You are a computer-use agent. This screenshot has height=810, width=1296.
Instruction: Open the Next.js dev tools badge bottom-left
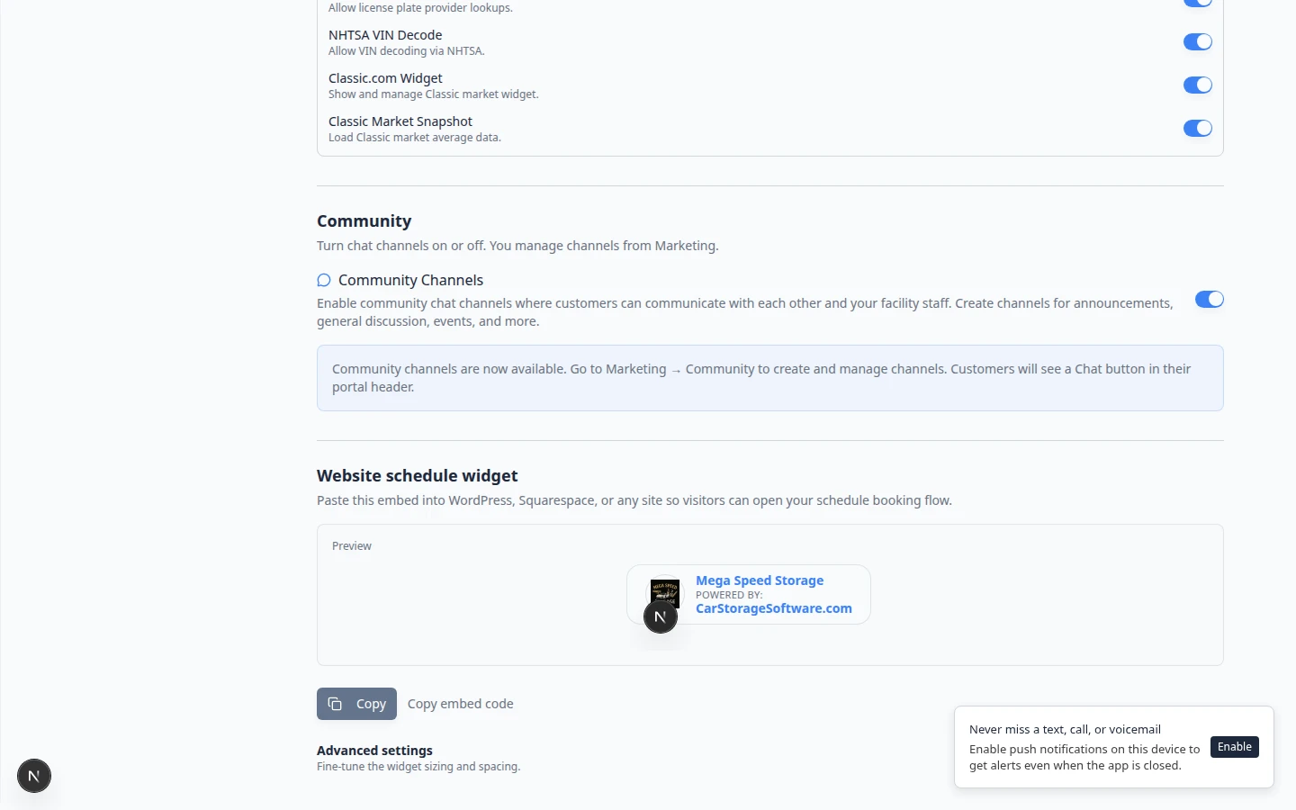pyautogui.click(x=34, y=776)
